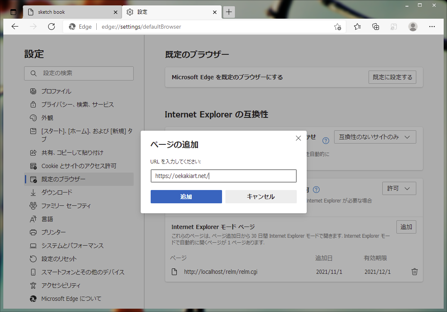Delete the localhost relm.cgi page entry
This screenshot has height=312, width=447.
(415, 271)
